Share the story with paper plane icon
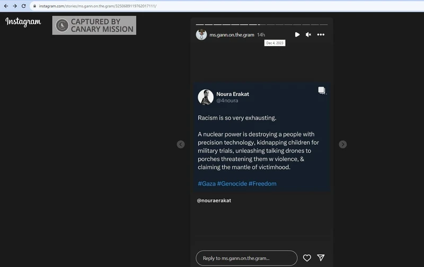 click(321, 258)
